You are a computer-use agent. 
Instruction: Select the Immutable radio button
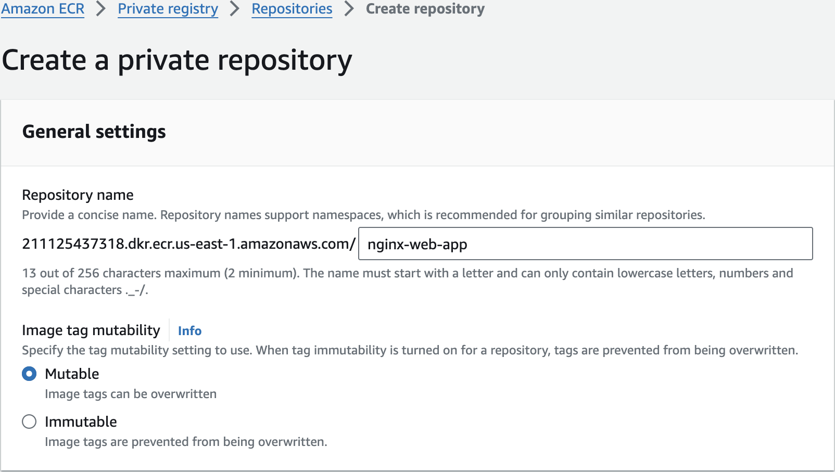pyautogui.click(x=29, y=422)
